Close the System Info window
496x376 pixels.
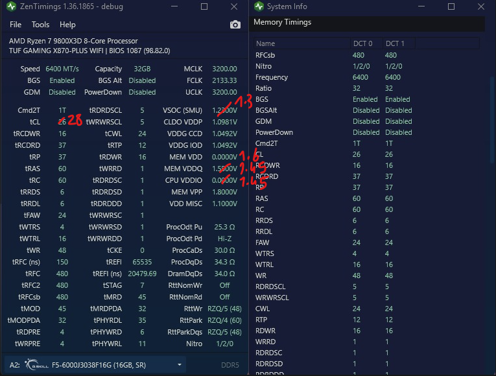[x=481, y=6]
